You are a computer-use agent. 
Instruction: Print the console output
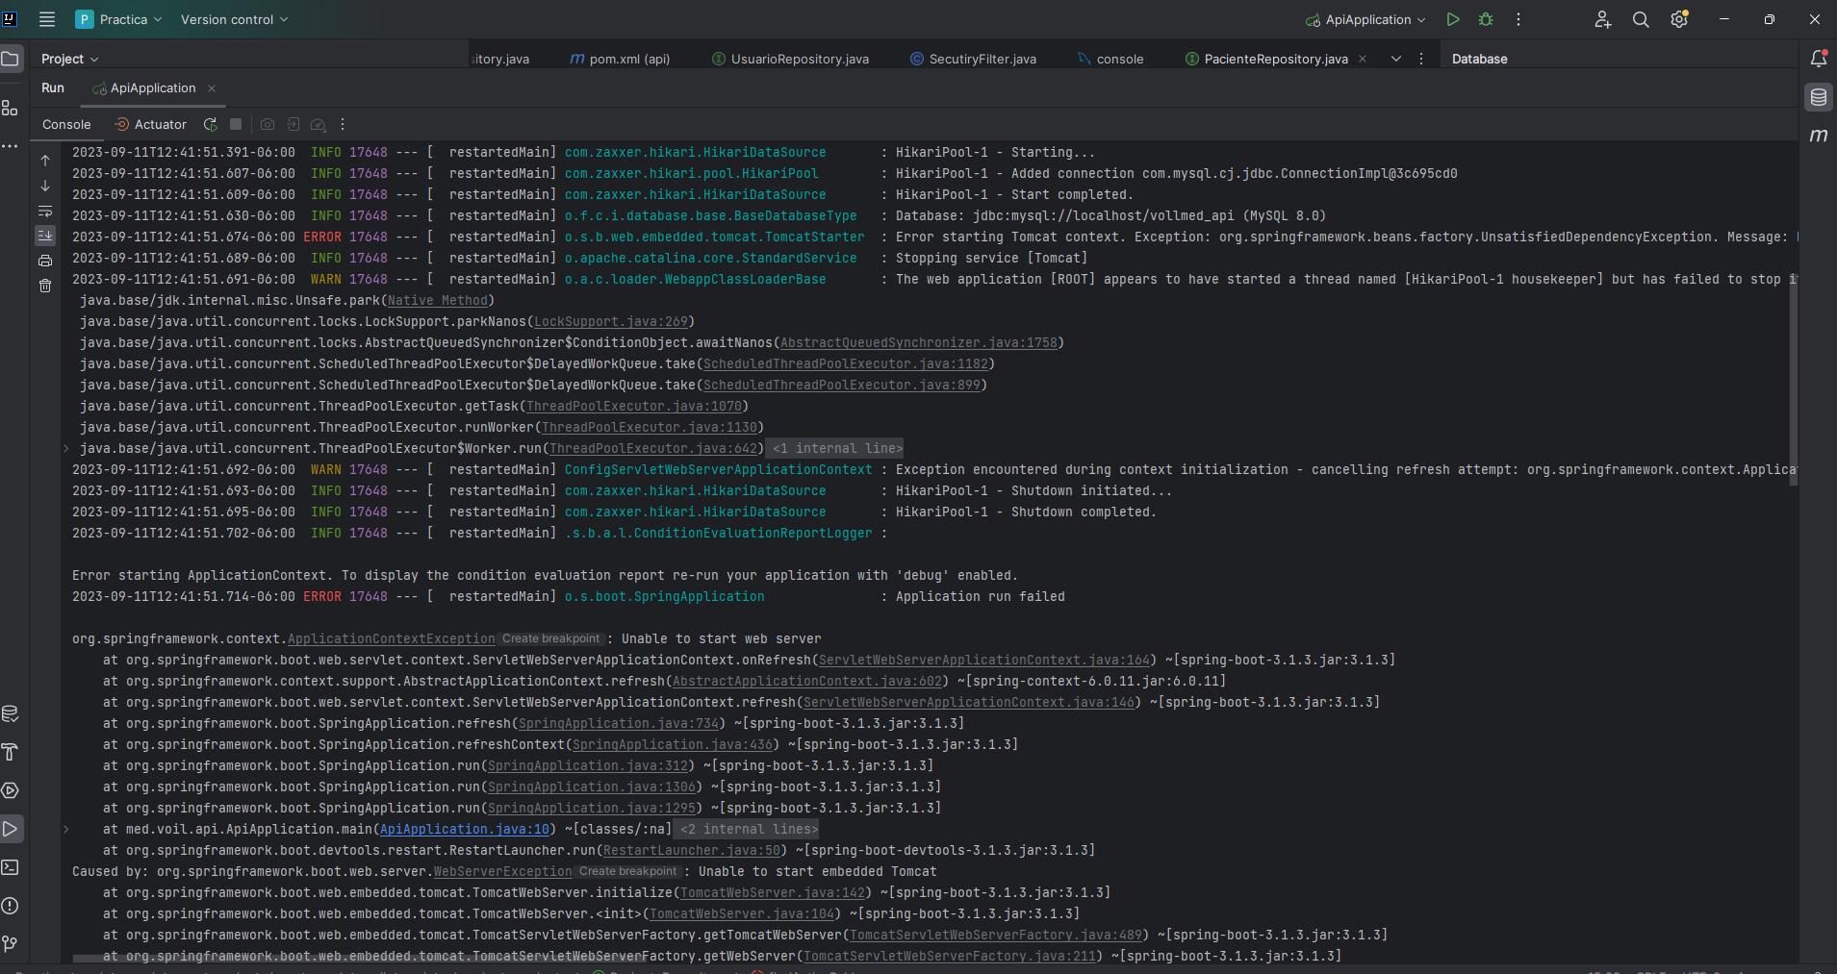45,261
